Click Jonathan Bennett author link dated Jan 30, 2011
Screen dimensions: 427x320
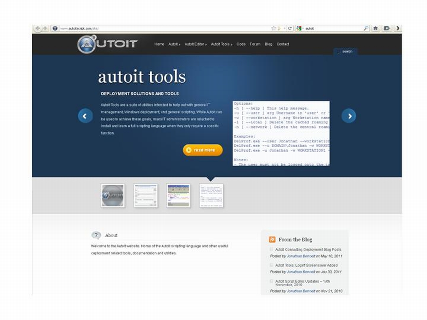(301, 272)
